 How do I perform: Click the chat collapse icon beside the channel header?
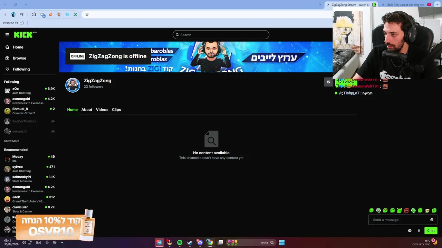[x=328, y=82]
